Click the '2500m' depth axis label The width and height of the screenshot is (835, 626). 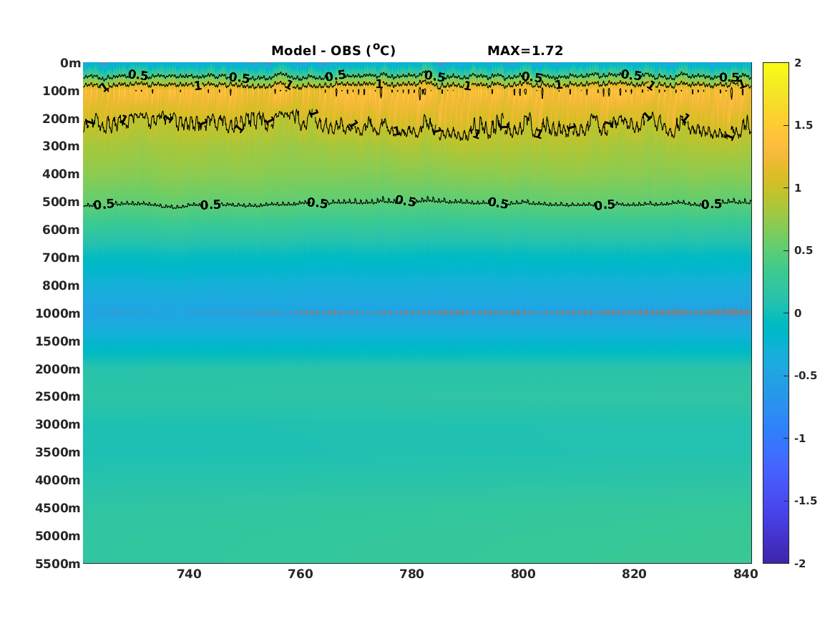(58, 396)
